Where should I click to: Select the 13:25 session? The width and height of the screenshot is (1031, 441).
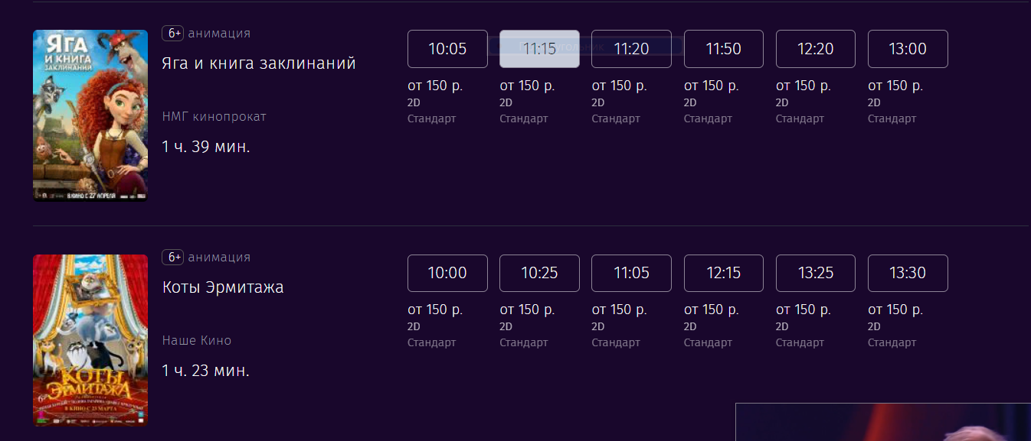tap(816, 273)
